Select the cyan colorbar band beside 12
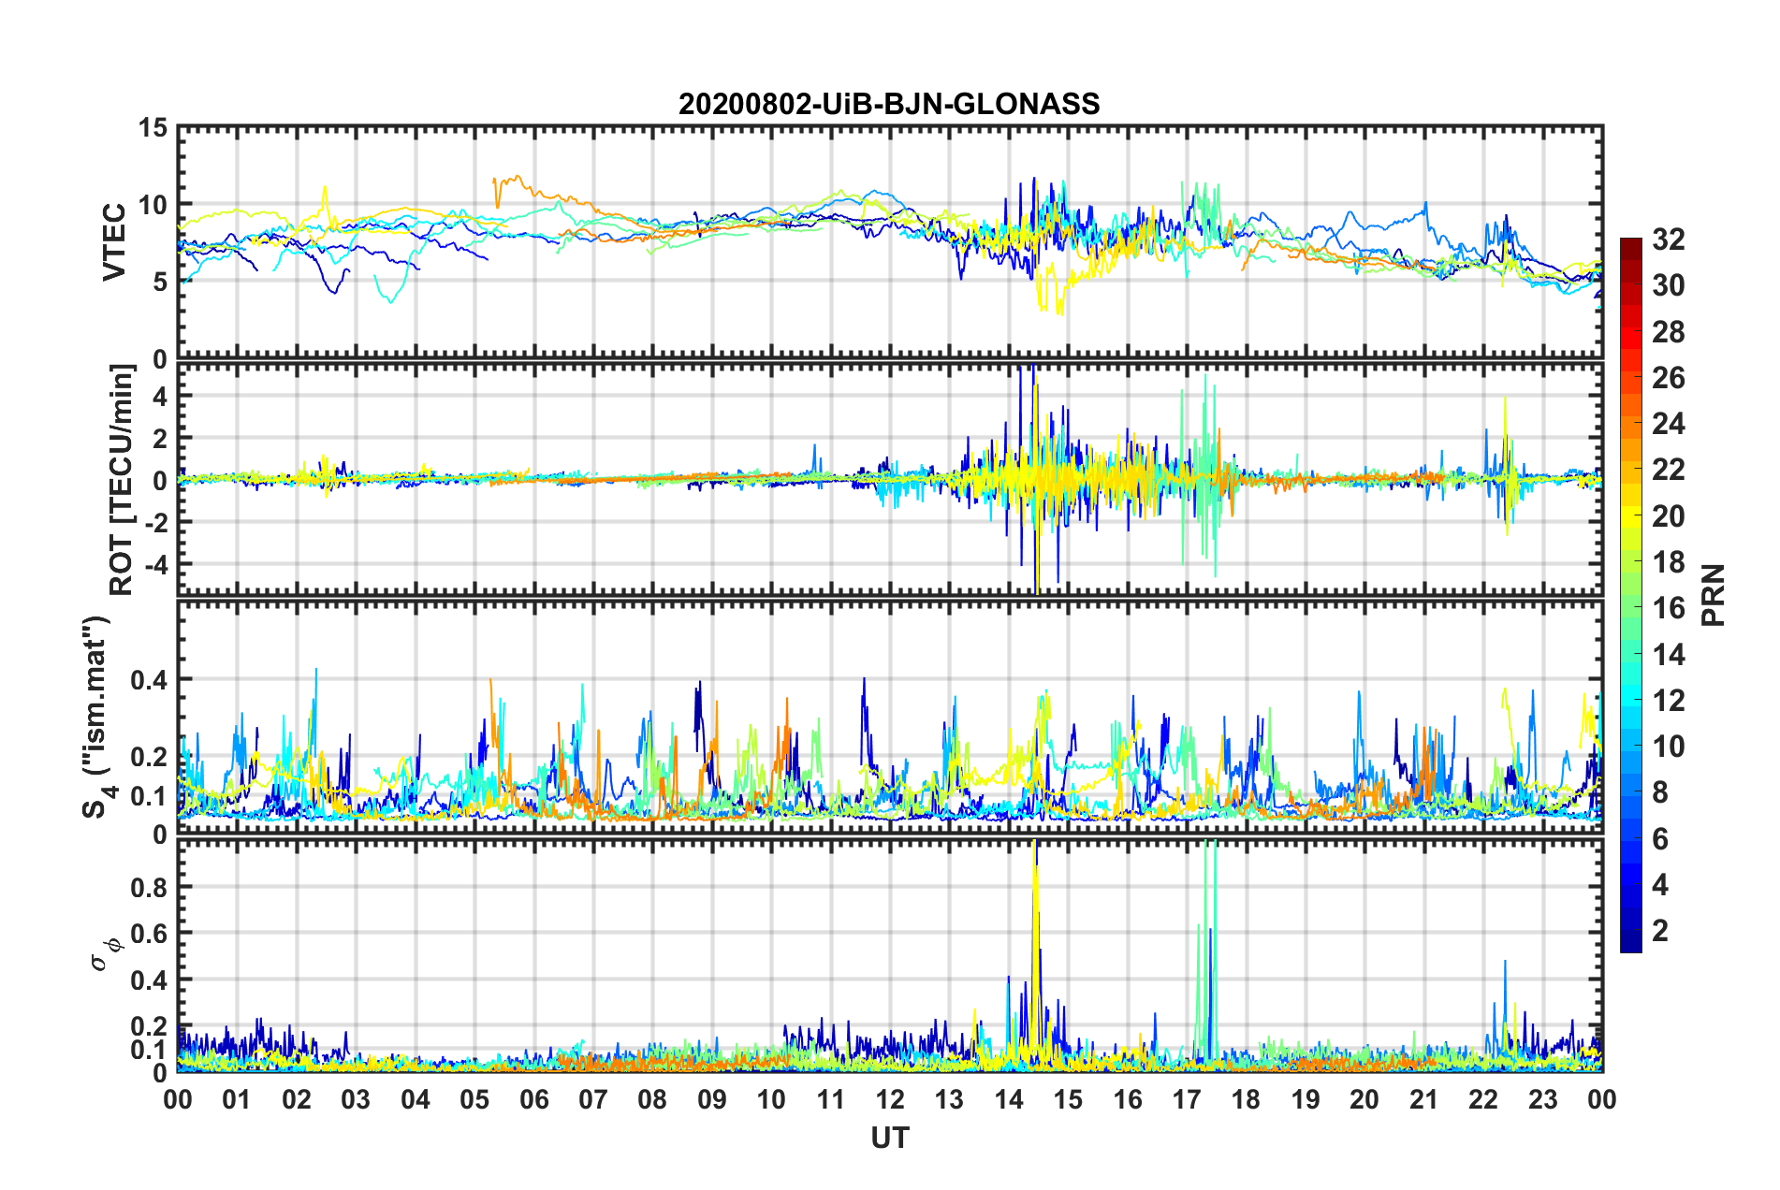The image size is (1780, 1190). coord(1630,700)
